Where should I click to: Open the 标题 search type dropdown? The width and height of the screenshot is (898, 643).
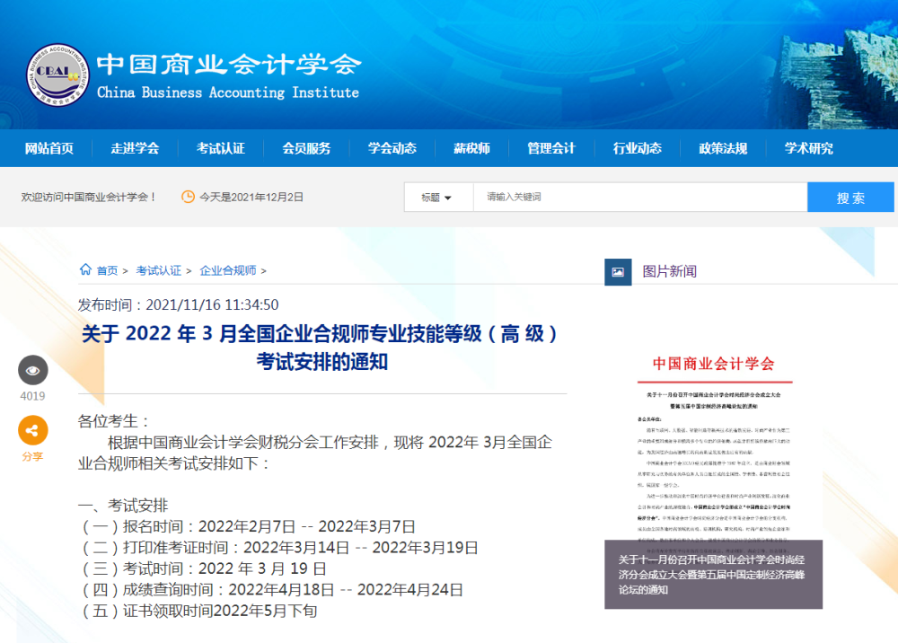pos(438,197)
